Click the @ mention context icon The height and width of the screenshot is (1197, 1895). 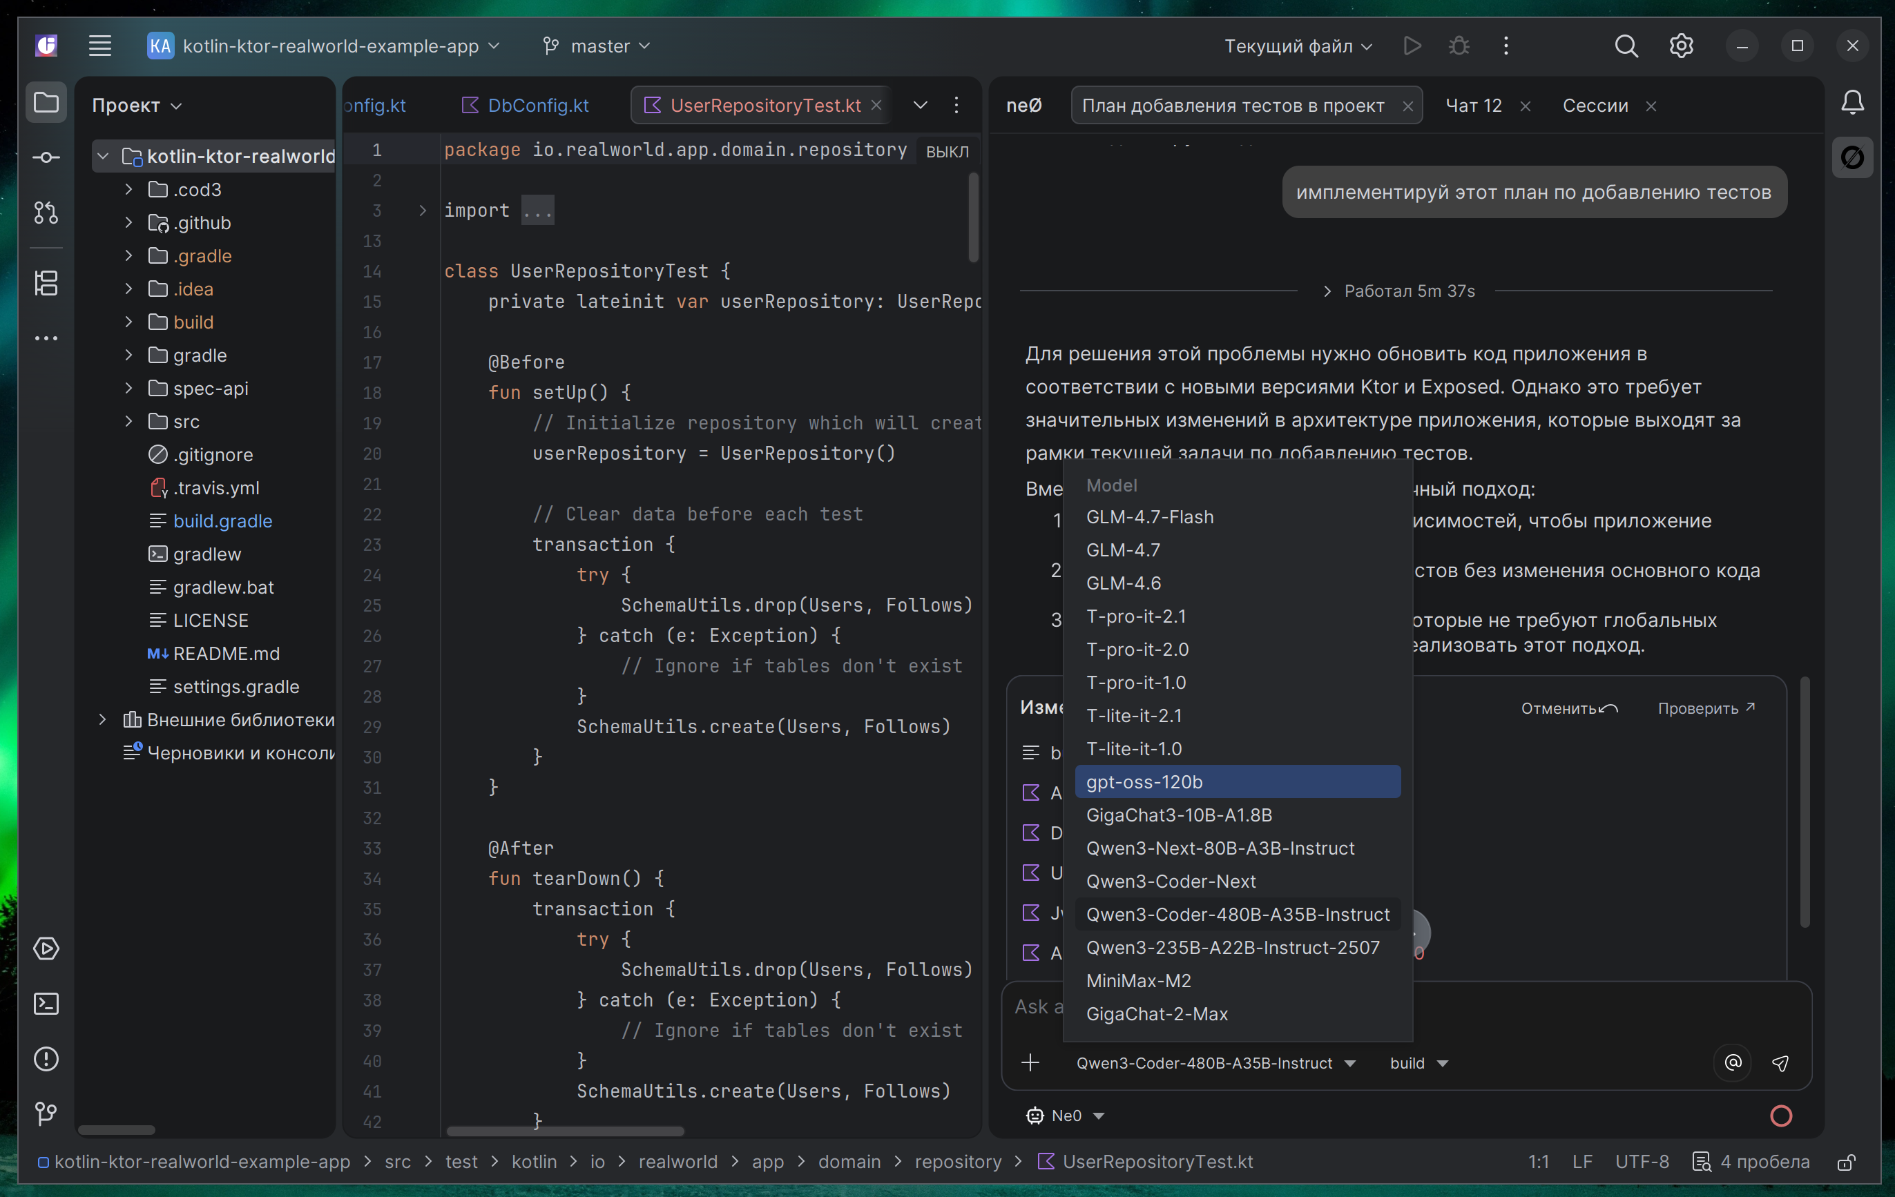[x=1732, y=1062]
